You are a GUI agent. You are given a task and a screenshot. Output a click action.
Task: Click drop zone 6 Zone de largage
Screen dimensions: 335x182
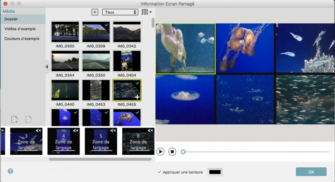coord(138,141)
